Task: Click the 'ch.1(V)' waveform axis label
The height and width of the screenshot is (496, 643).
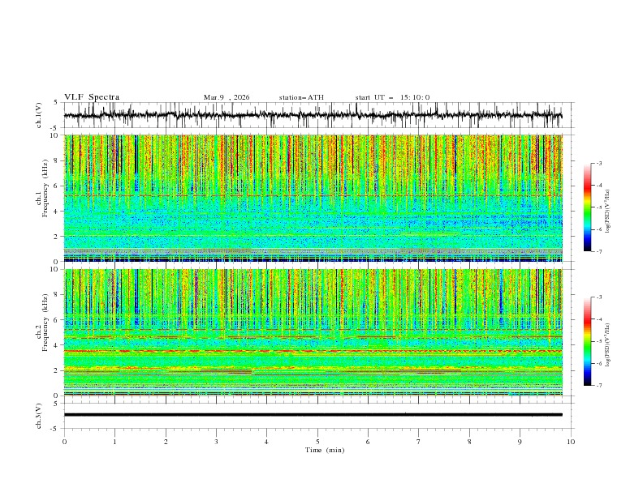Action: pos(39,115)
